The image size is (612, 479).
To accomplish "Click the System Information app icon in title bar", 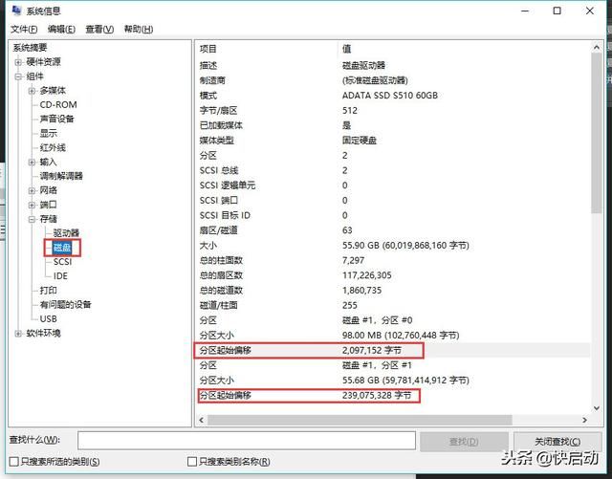I will pos(16,11).
